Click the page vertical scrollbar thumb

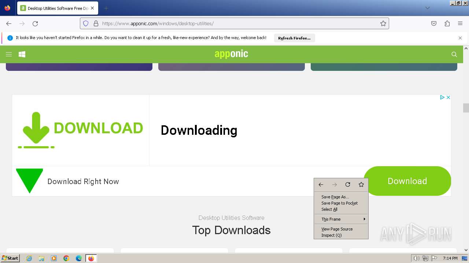point(466,108)
